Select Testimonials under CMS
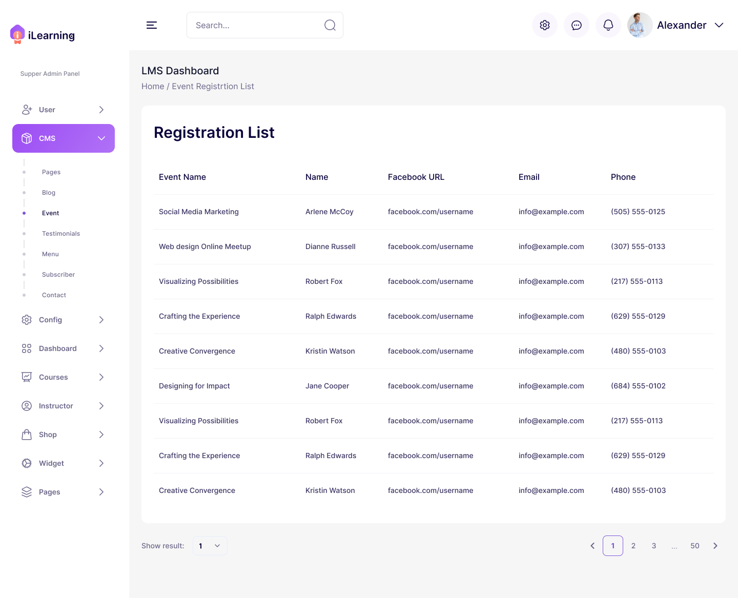The height and width of the screenshot is (598, 738). 61,233
